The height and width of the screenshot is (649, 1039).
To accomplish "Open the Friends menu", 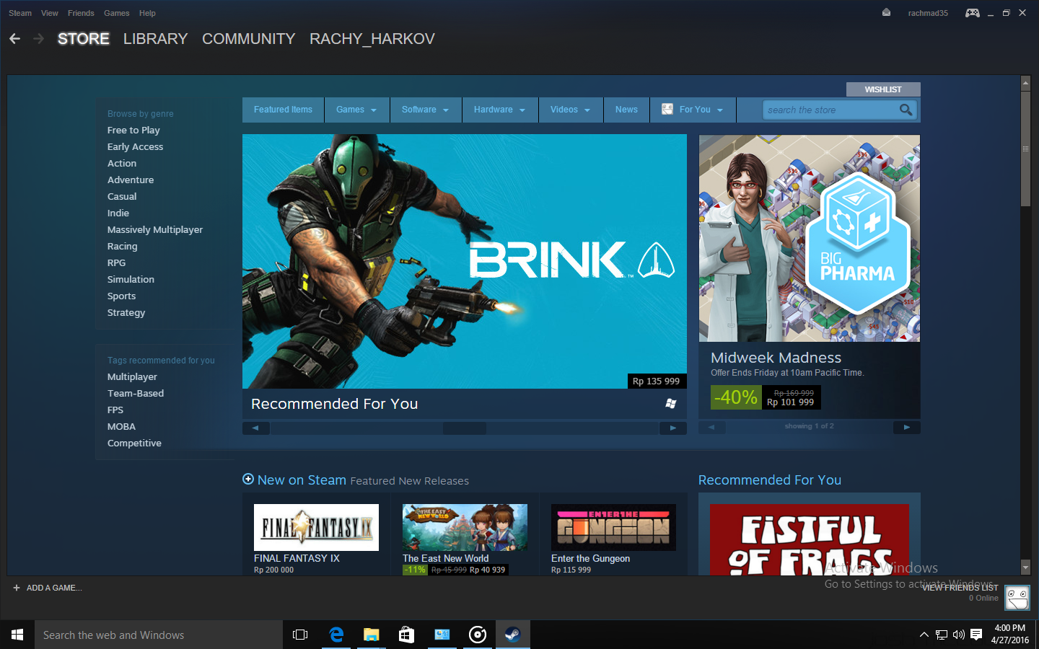I will [x=81, y=13].
